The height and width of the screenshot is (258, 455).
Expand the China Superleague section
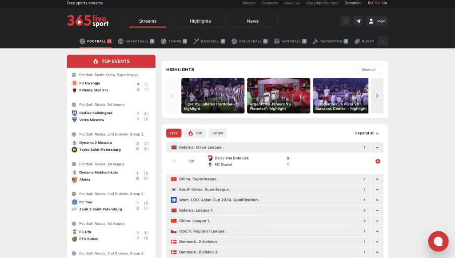click(x=377, y=179)
